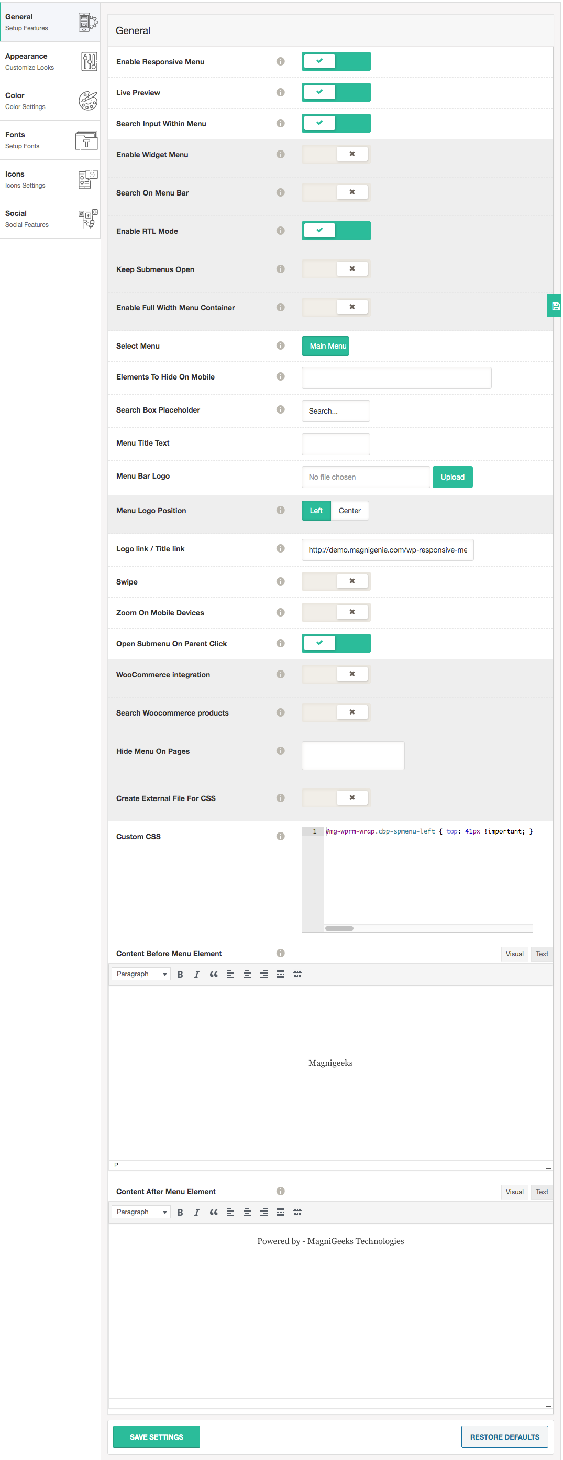Click the Search Box Placeholder input field
The width and height of the screenshot is (563, 1460).
pos(336,411)
